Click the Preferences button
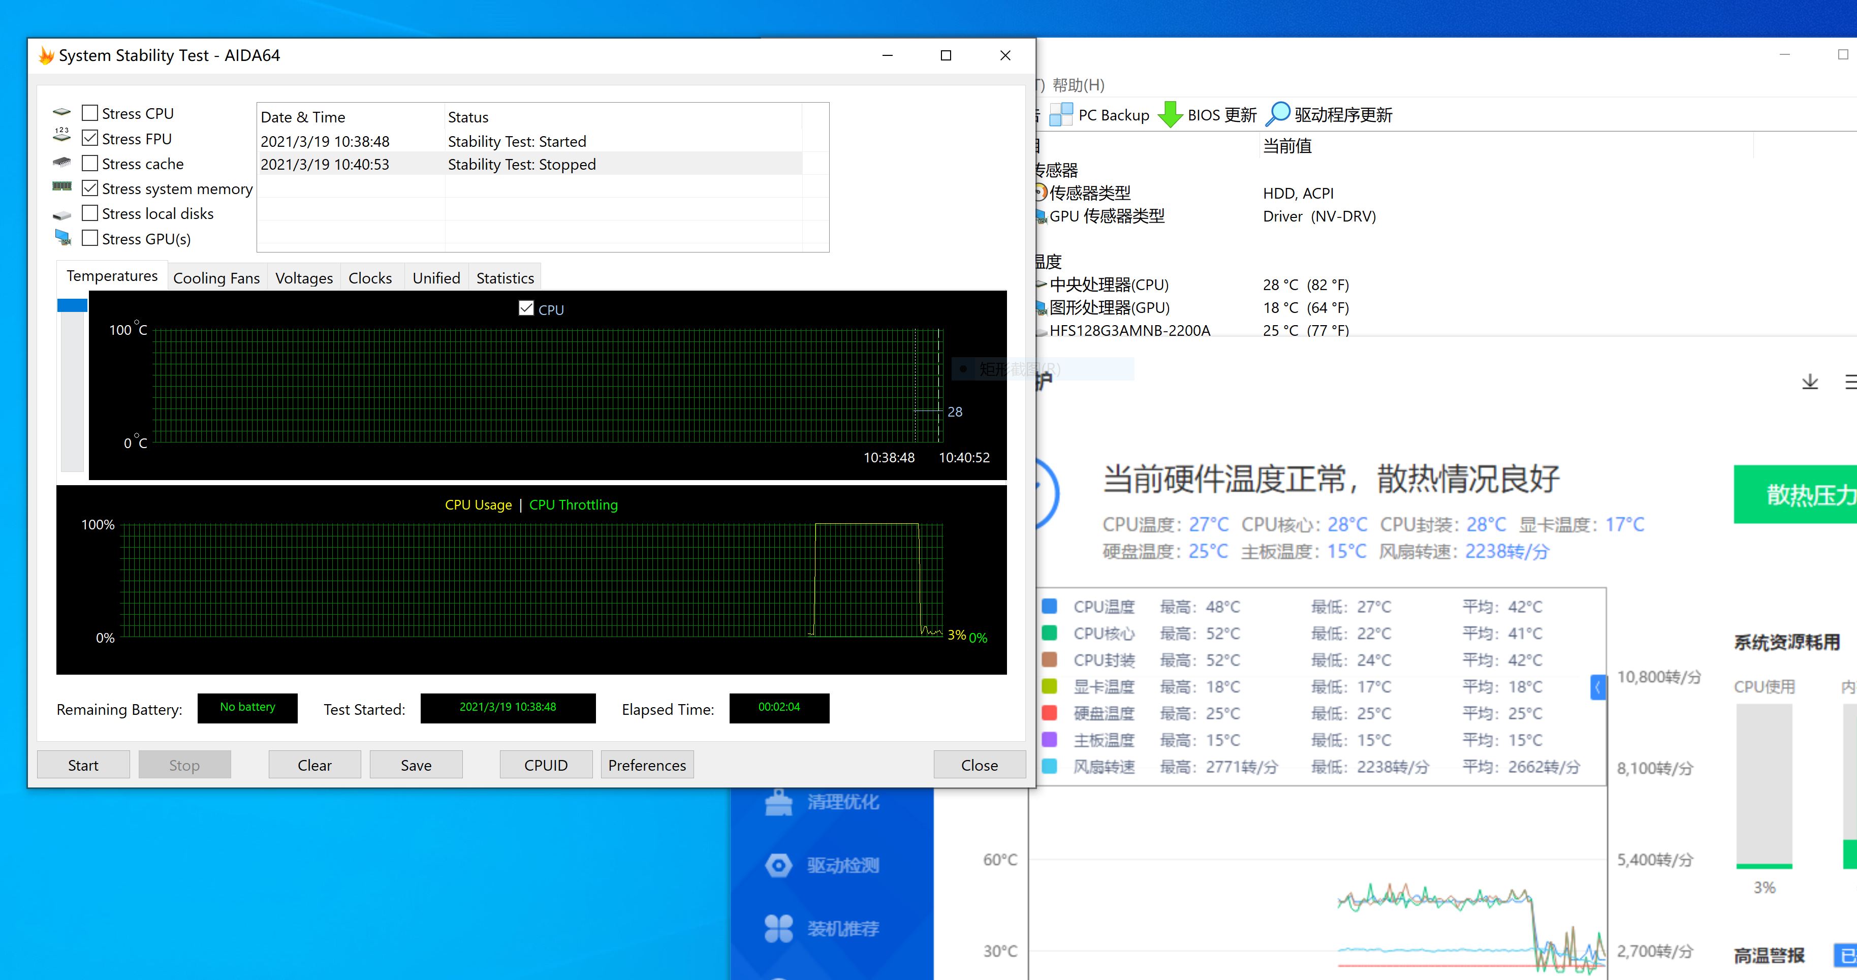The height and width of the screenshot is (980, 1857). click(647, 765)
